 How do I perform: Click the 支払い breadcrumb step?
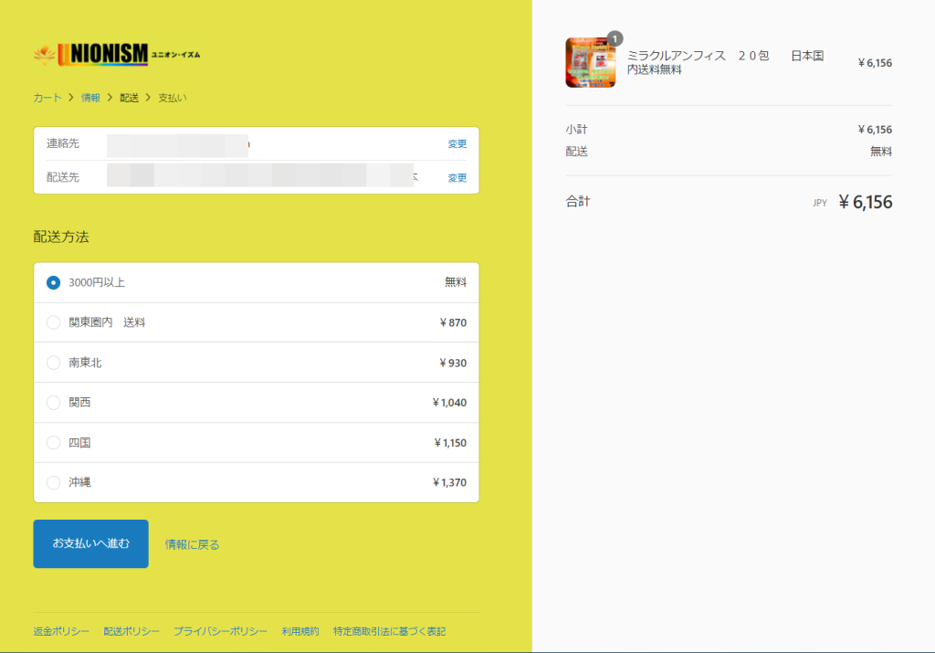tap(173, 98)
